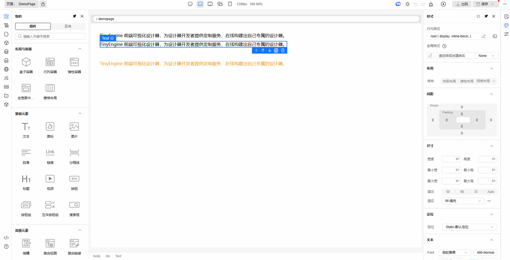510x260 pixels.
Task: Open the VAR state management icon
Action: 6,87
